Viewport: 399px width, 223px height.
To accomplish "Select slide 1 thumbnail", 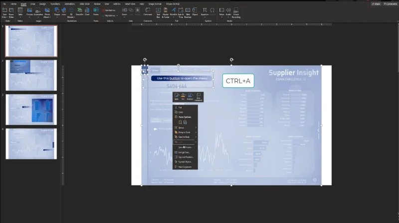I will click(31, 41).
